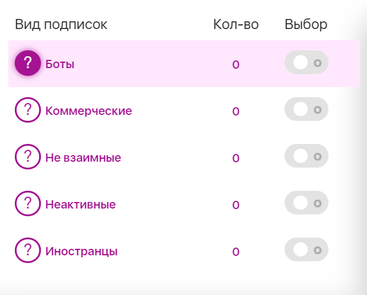Click the Не взаимные label
Image resolution: width=367 pixels, height=295 pixels.
[x=83, y=158]
